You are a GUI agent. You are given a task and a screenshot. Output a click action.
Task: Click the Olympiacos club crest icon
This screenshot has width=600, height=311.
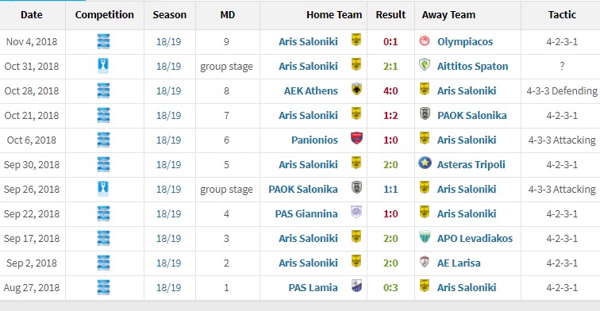pos(425,40)
